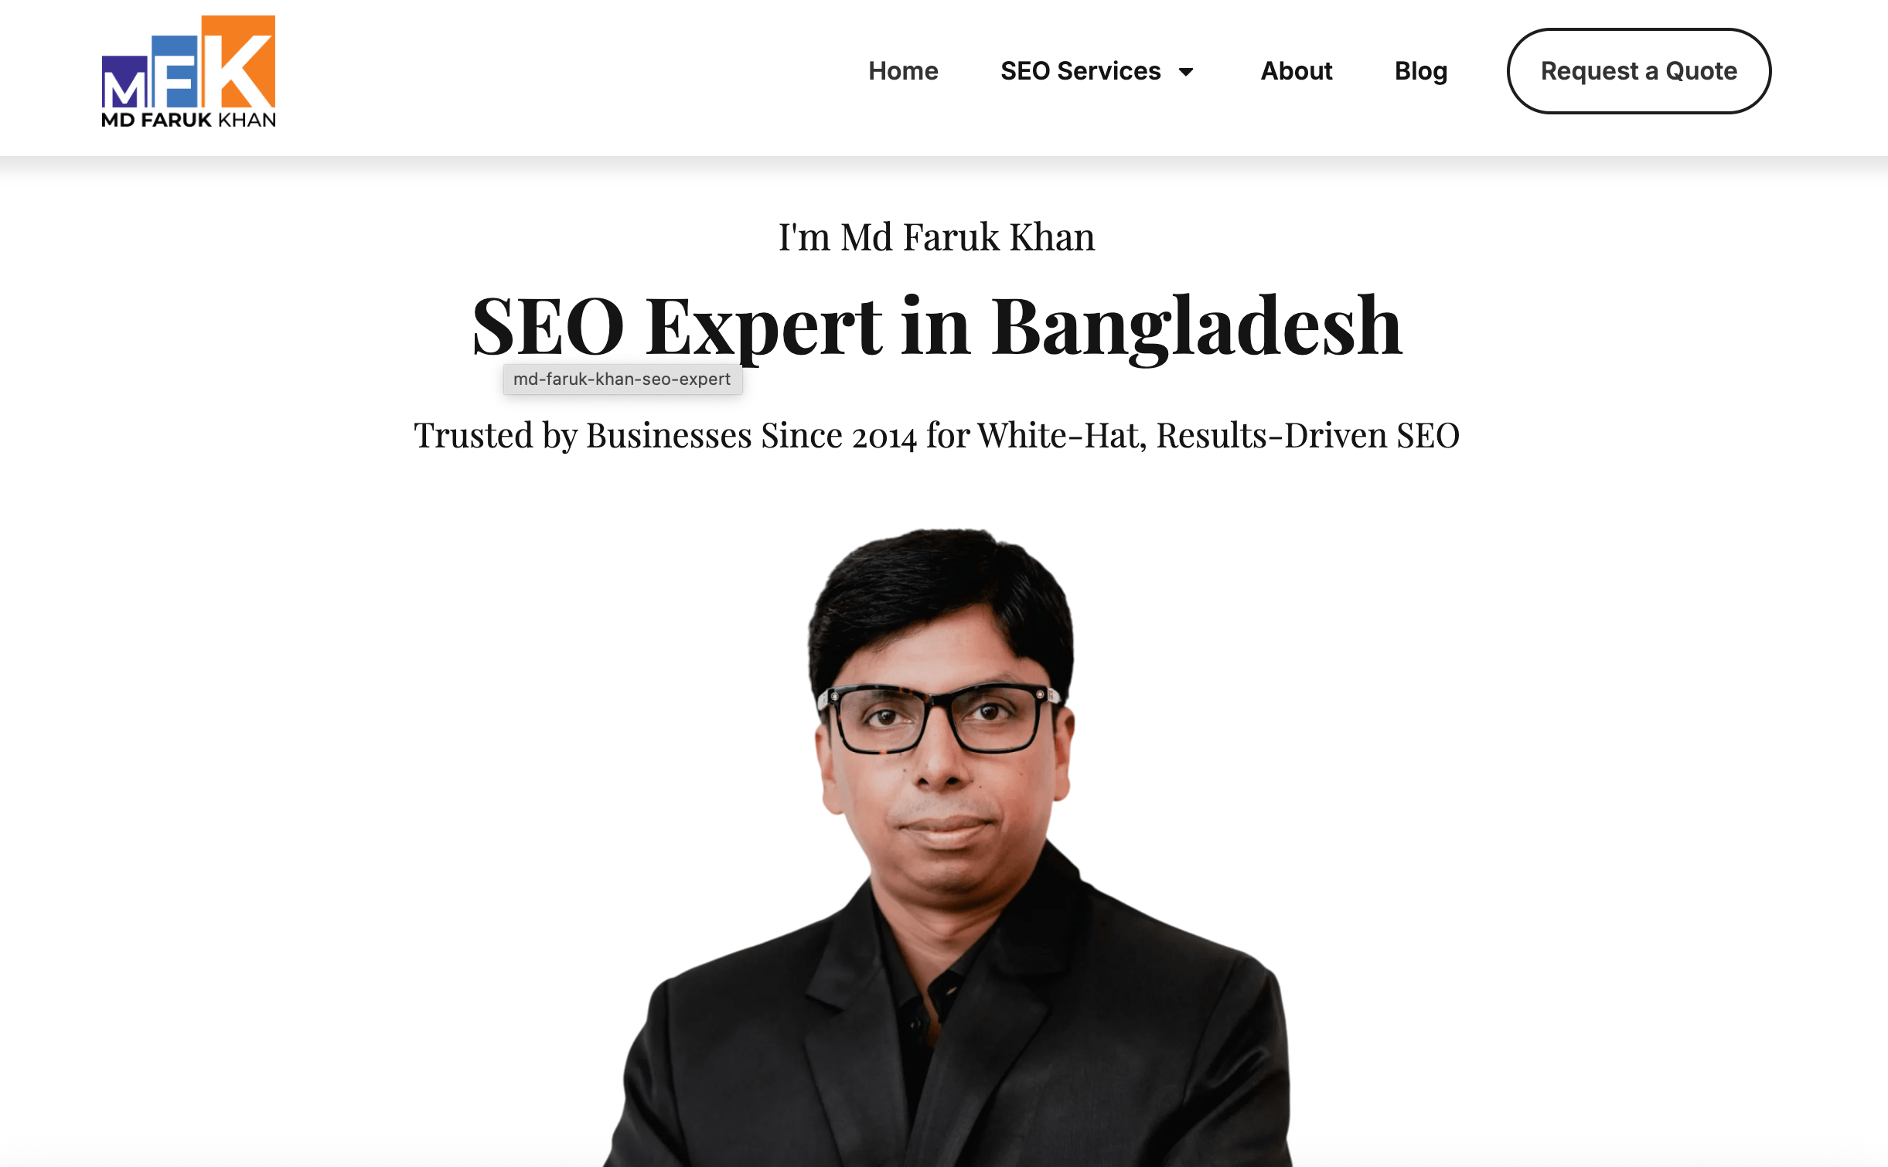The height and width of the screenshot is (1167, 1888).
Task: Click the purple M block in logo
Action: pos(125,83)
